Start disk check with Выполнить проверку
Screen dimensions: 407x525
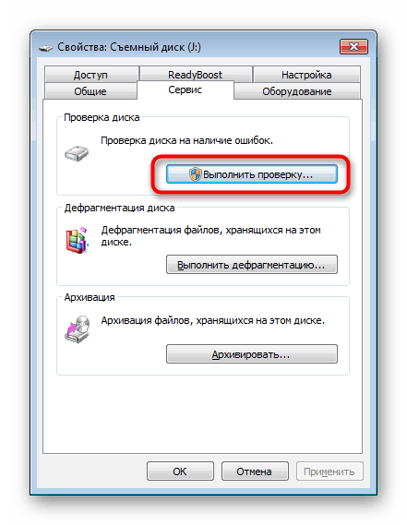click(252, 174)
